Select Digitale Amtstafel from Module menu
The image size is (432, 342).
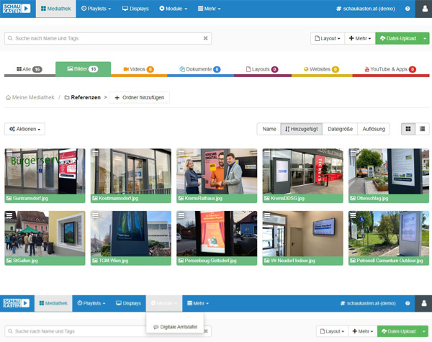tap(176, 327)
